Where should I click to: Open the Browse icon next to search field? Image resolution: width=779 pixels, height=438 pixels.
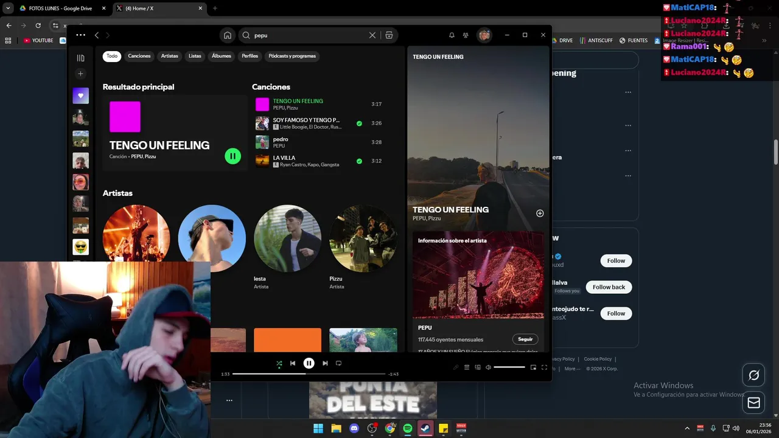tap(389, 35)
